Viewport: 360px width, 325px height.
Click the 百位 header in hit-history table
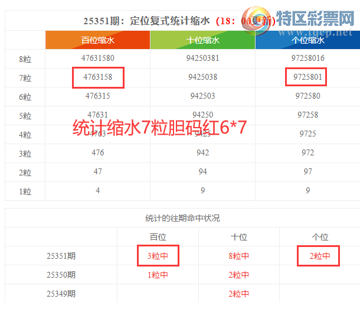(x=158, y=237)
